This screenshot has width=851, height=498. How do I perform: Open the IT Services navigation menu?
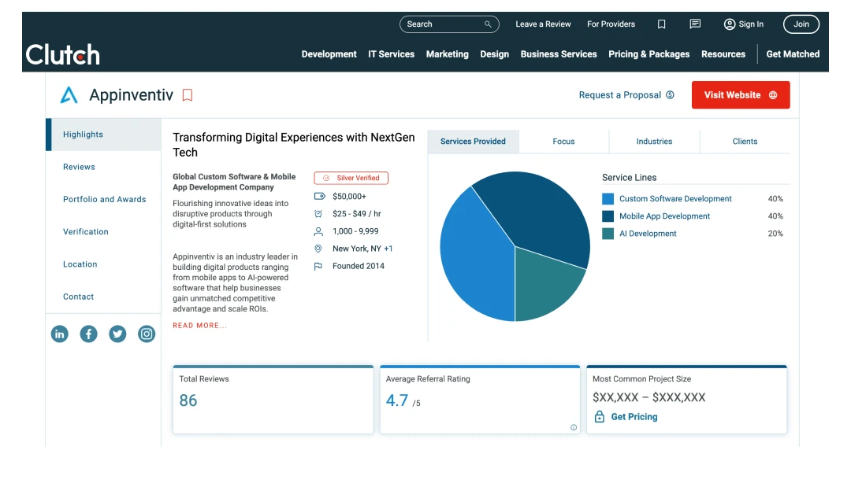(391, 54)
